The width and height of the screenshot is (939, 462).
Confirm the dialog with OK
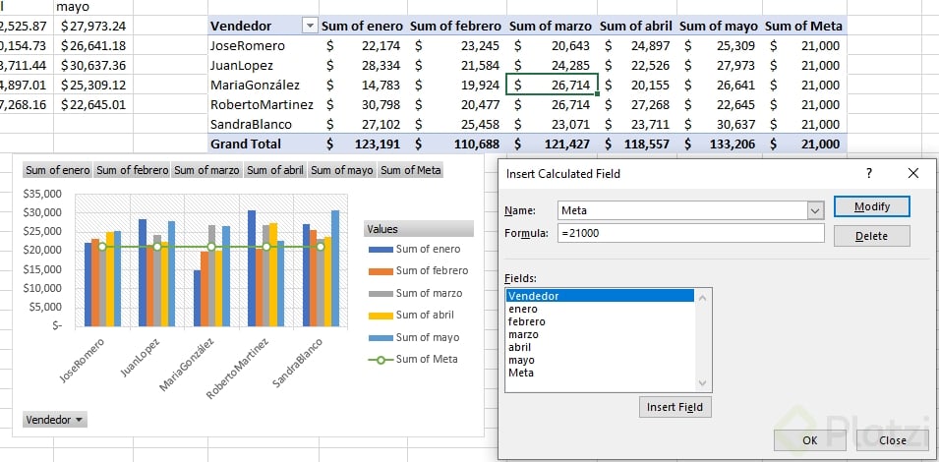[x=809, y=440]
